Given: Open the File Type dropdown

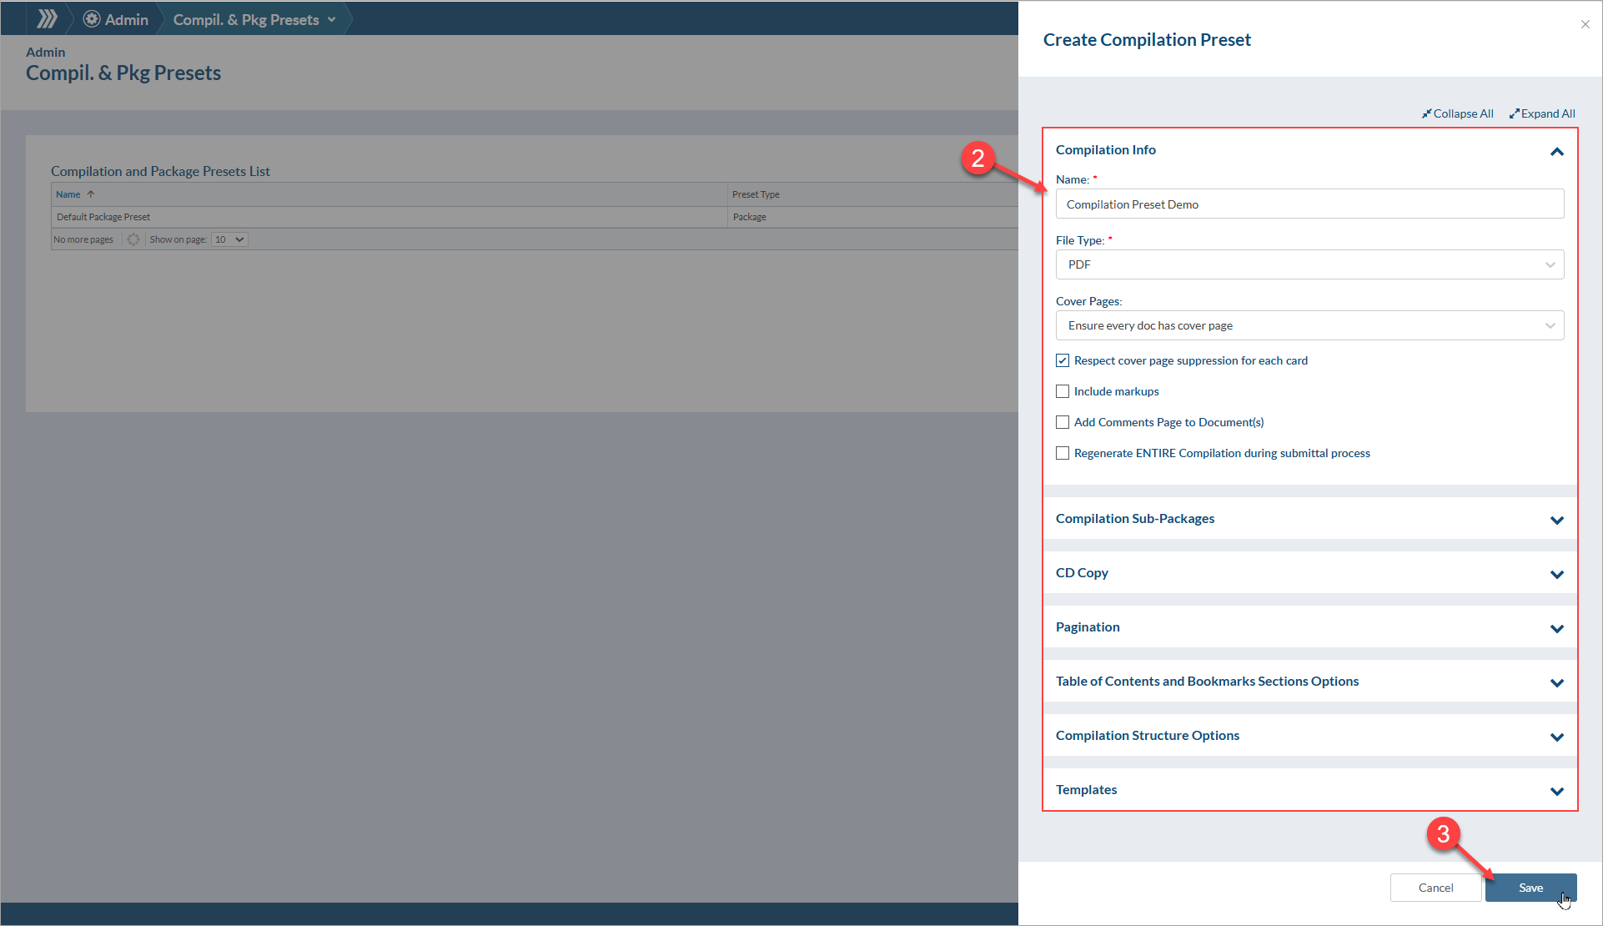Looking at the screenshot, I should 1309,264.
